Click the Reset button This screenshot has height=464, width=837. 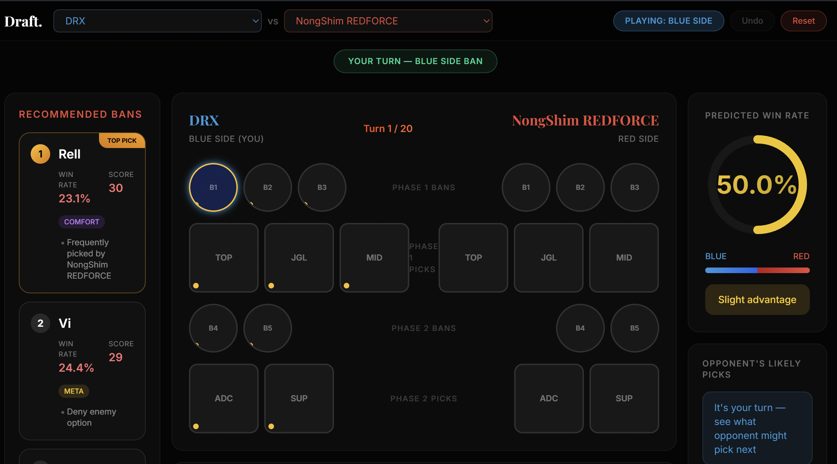point(803,21)
